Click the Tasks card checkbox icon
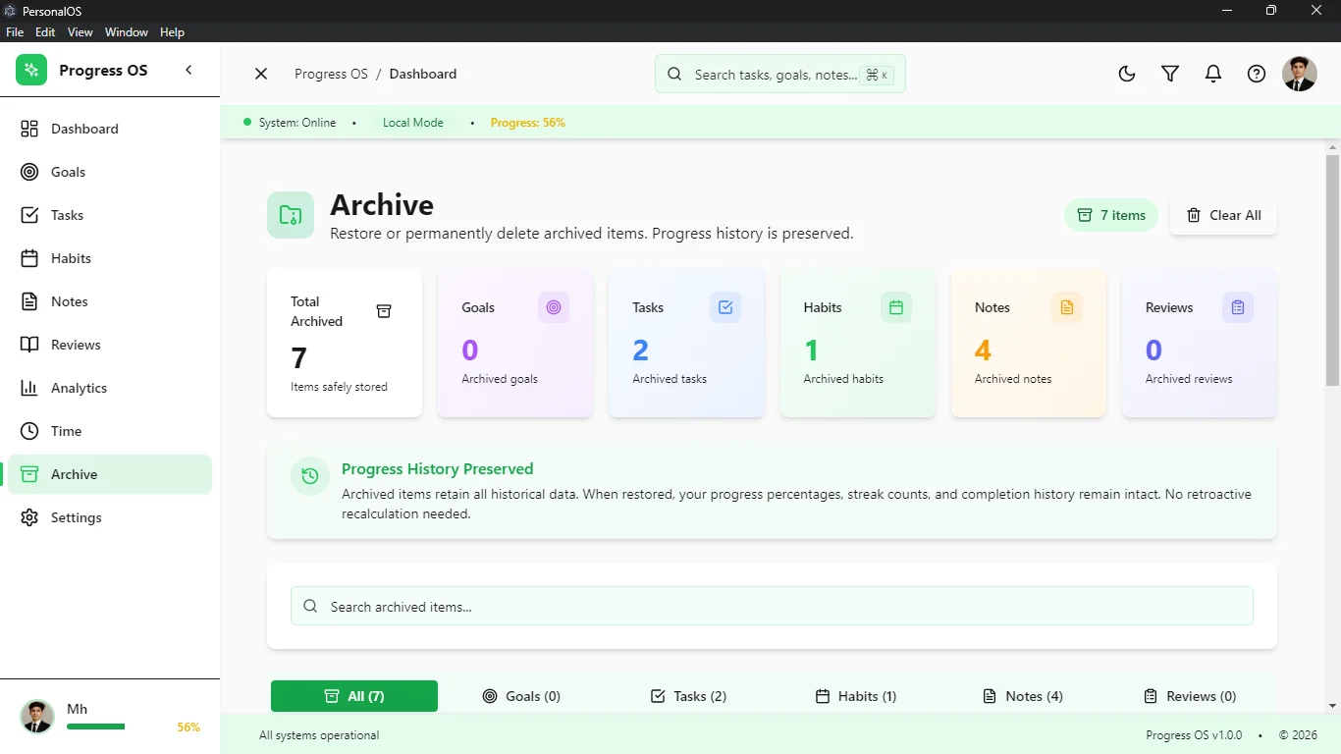The width and height of the screenshot is (1341, 754). (x=725, y=307)
